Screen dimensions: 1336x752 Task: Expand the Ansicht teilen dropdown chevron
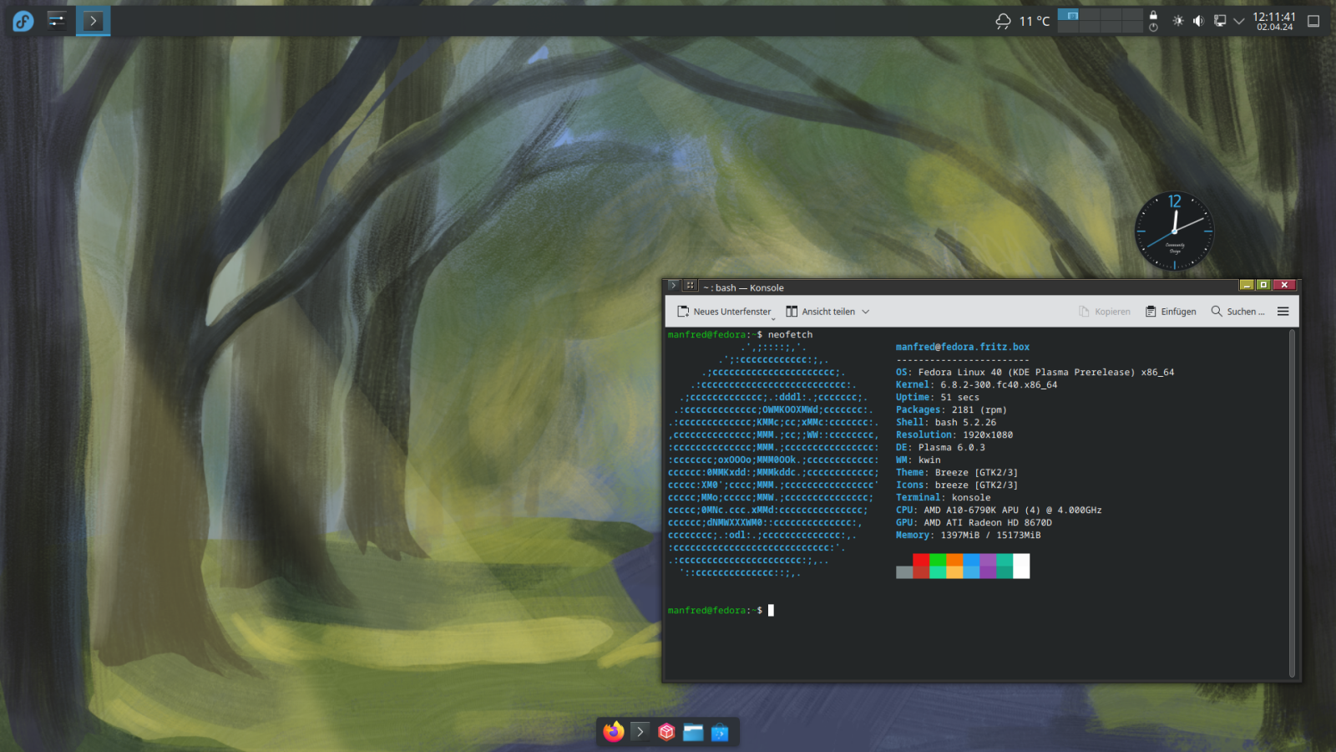click(866, 312)
